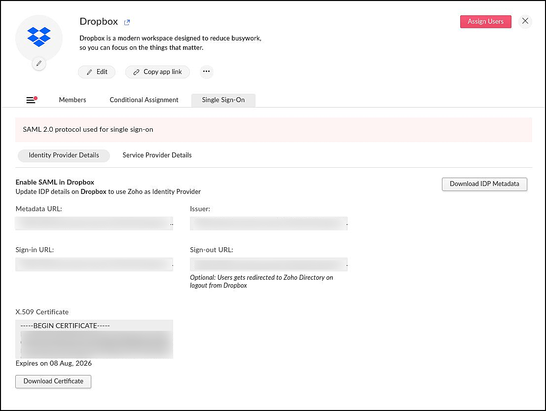Open the Conditional Assignment tab
The height and width of the screenshot is (411, 546).
pos(144,100)
